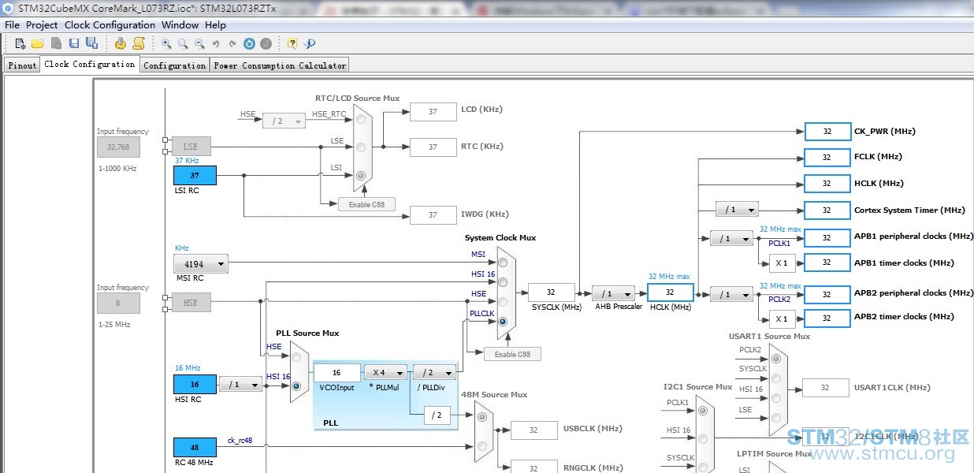974x473 pixels.
Task: Open the About info icon
Action: pyautogui.click(x=310, y=44)
